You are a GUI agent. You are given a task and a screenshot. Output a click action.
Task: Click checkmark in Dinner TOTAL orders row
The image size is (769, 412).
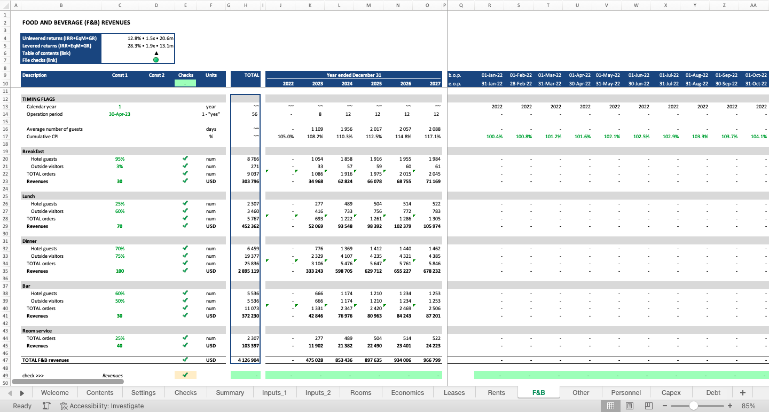coord(185,263)
